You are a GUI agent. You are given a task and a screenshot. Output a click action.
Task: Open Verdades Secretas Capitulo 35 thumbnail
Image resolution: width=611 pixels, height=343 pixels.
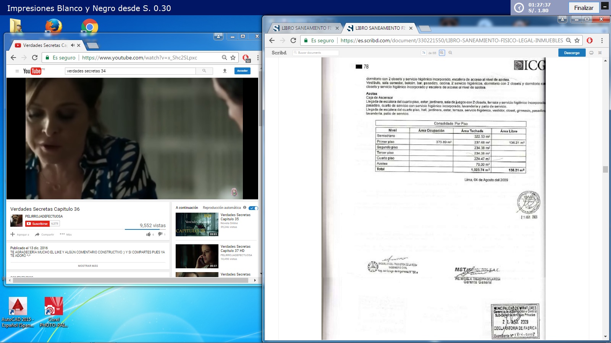click(x=197, y=224)
